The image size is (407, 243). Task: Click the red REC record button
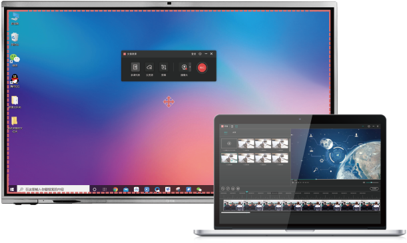pyautogui.click(x=202, y=67)
